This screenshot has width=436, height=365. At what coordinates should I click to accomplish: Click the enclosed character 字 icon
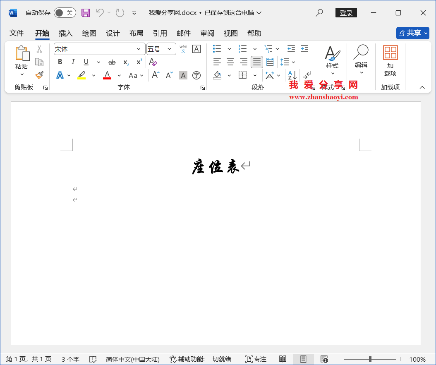click(x=196, y=75)
